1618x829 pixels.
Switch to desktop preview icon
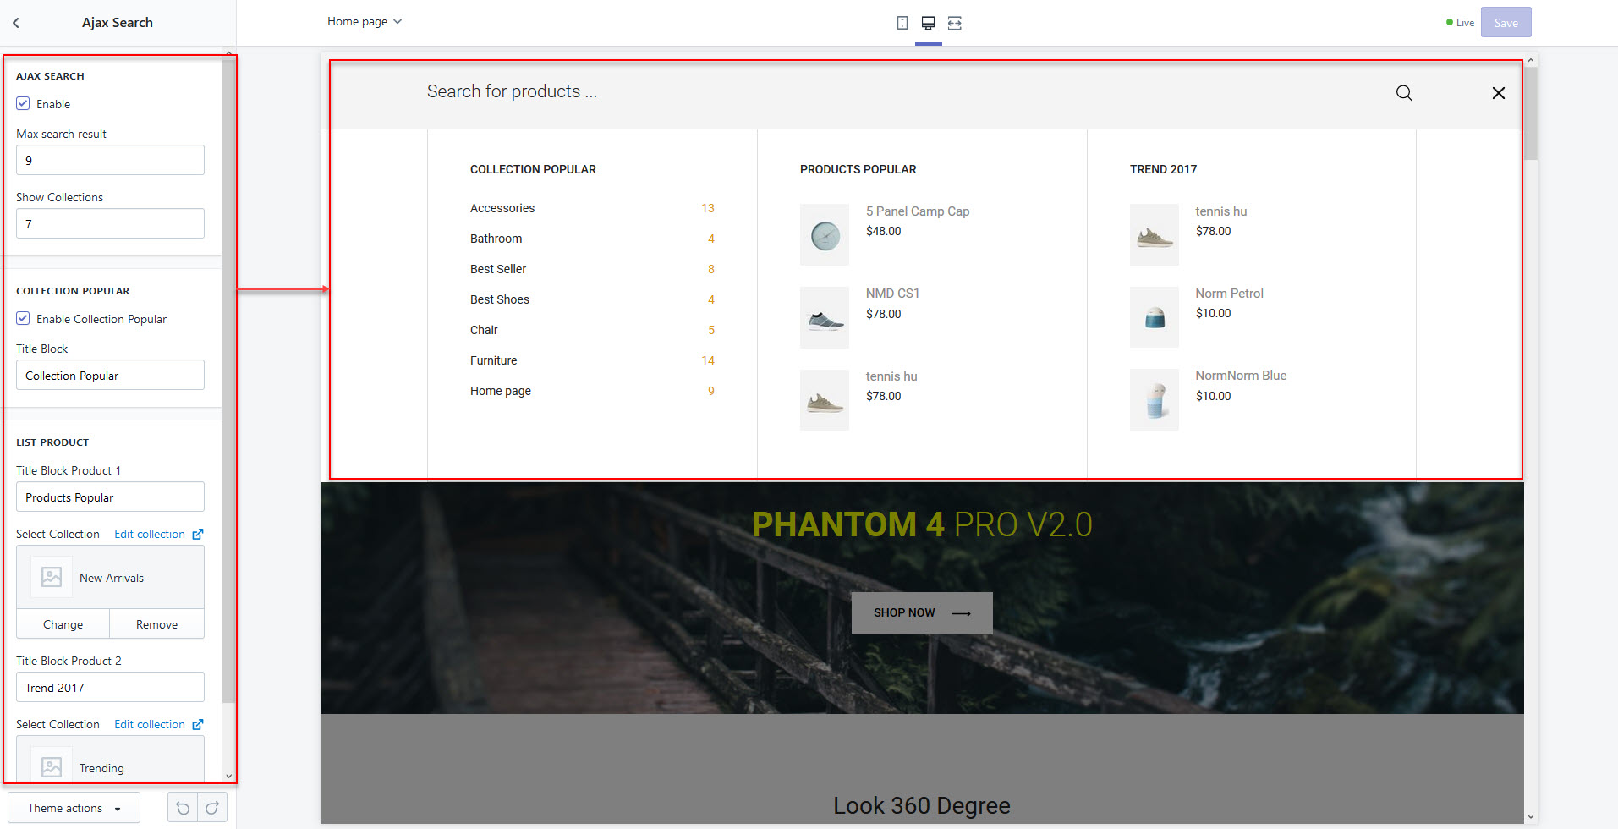pyautogui.click(x=928, y=23)
